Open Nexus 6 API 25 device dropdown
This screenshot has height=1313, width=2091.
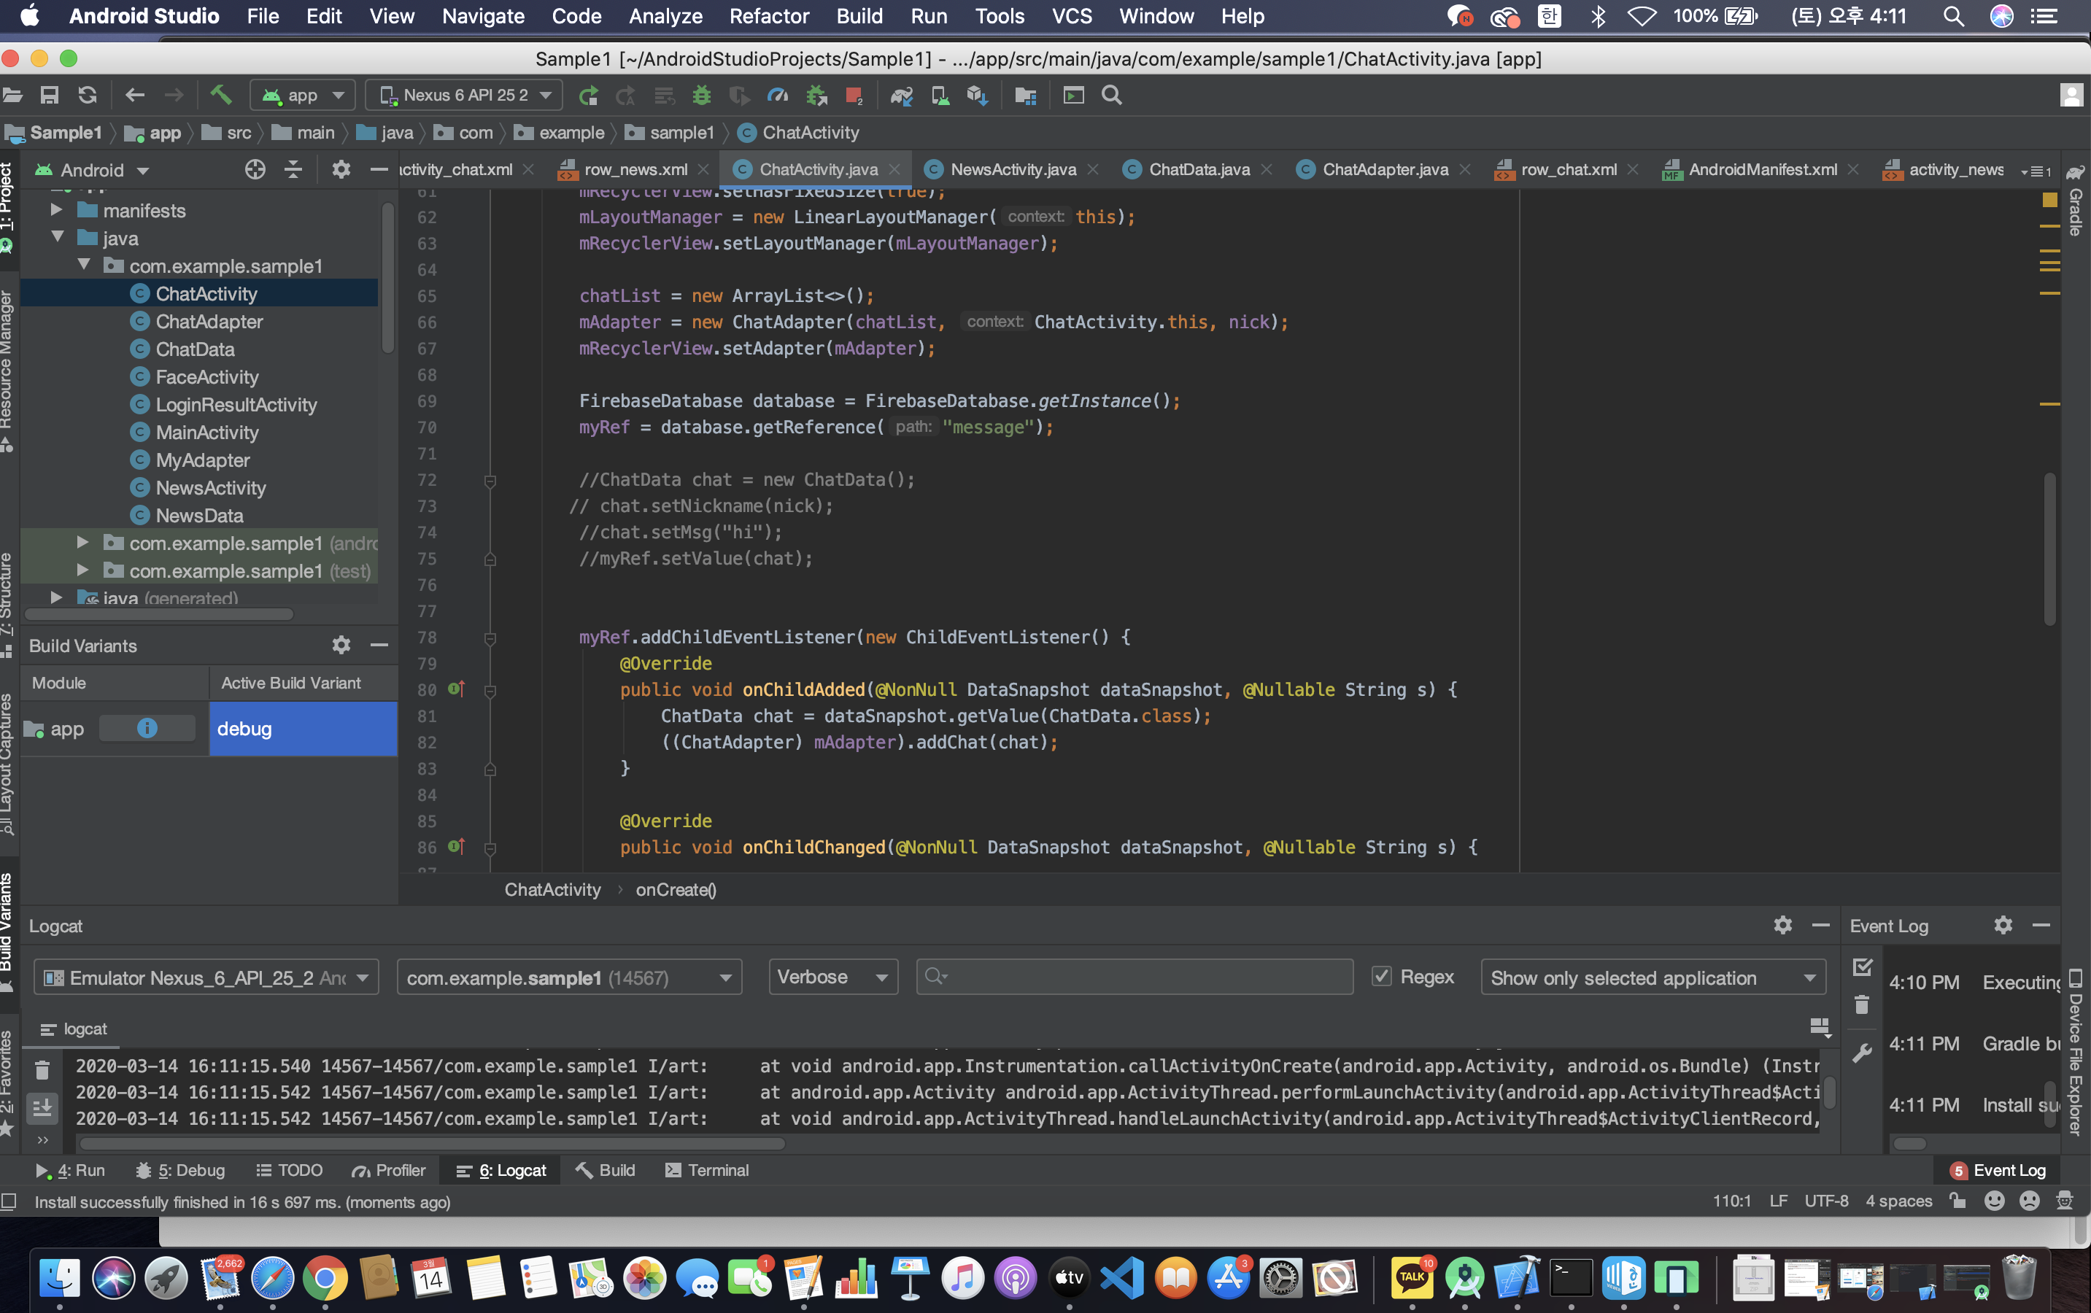(x=465, y=95)
